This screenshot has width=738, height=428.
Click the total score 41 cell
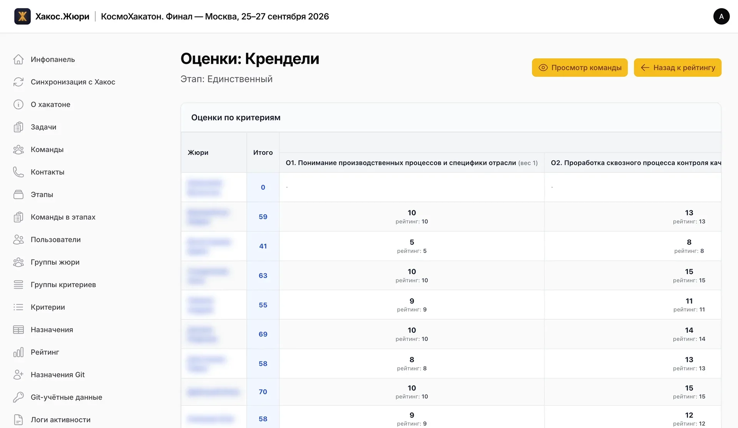pyautogui.click(x=263, y=246)
